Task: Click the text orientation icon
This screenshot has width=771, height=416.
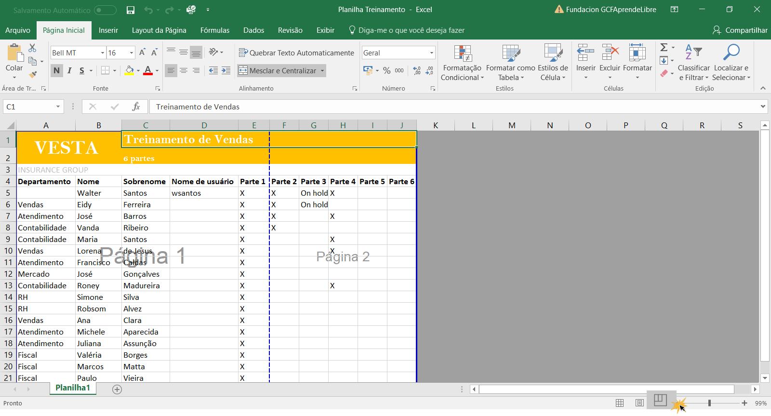Action: [213, 52]
